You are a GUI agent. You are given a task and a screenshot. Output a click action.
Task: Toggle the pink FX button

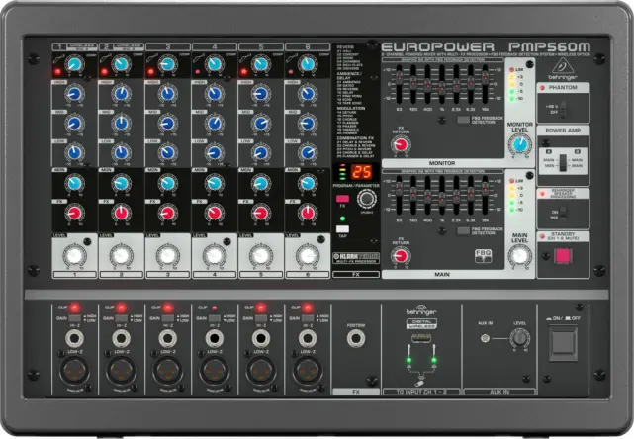[342, 199]
